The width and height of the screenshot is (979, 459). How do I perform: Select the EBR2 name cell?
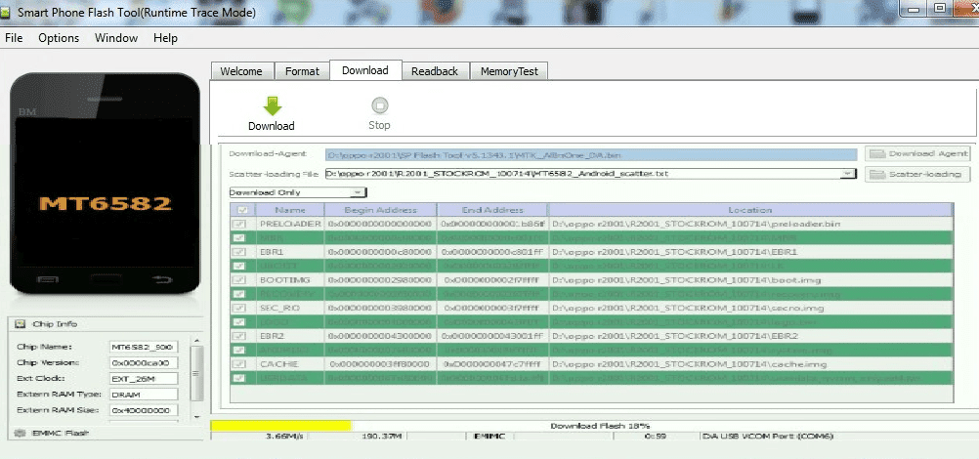(290, 336)
